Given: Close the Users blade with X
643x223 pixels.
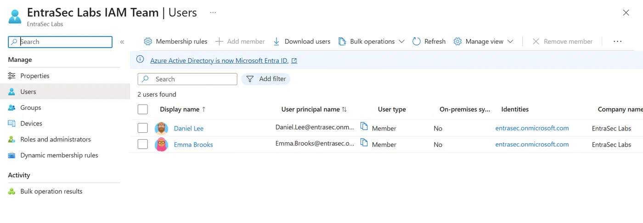Looking at the screenshot, I should click(626, 13).
